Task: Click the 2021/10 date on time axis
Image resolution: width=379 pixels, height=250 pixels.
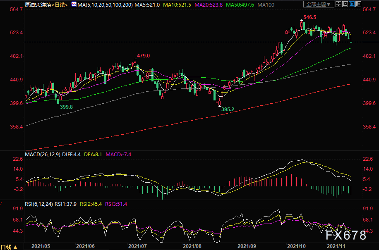Action: 296,246
